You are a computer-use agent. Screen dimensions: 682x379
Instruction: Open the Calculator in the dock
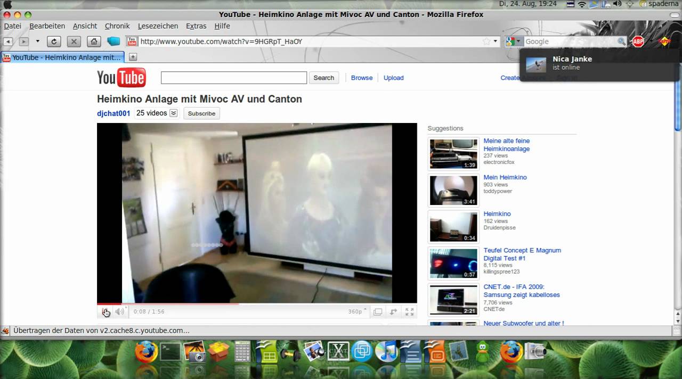point(242,352)
